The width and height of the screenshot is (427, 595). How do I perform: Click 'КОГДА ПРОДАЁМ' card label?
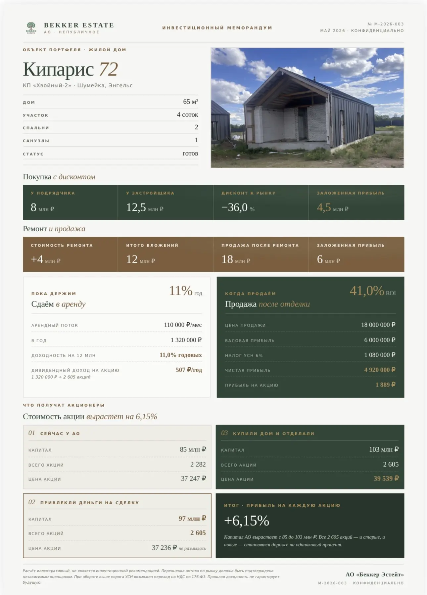click(251, 294)
